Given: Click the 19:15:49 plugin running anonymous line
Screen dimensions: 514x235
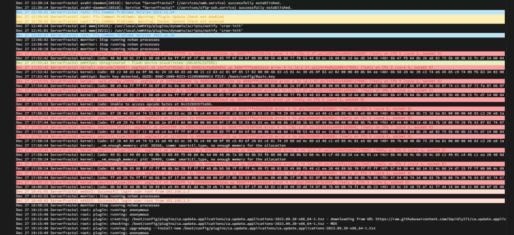Looking at the screenshot, I should point(82,233).
